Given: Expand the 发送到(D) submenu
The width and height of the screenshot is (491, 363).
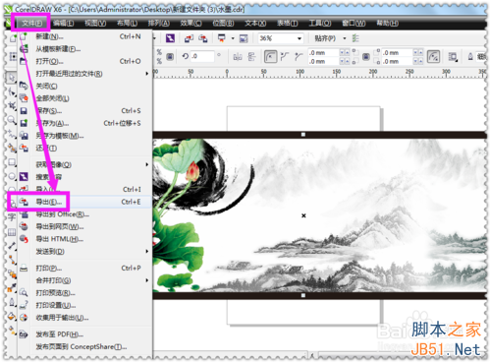Looking at the screenshot, I should pos(146,252).
